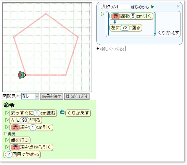Click the 赤 color swatch in 線を1cm引く
The image size is (187, 165).
15,128
